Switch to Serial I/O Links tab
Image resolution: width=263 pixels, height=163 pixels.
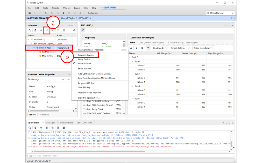click(66, 123)
